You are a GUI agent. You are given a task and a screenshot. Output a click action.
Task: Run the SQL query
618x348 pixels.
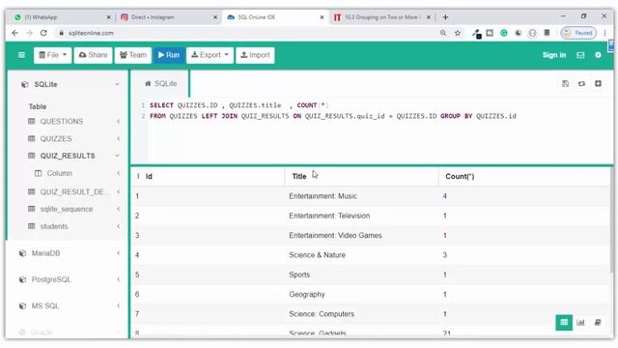(x=169, y=55)
